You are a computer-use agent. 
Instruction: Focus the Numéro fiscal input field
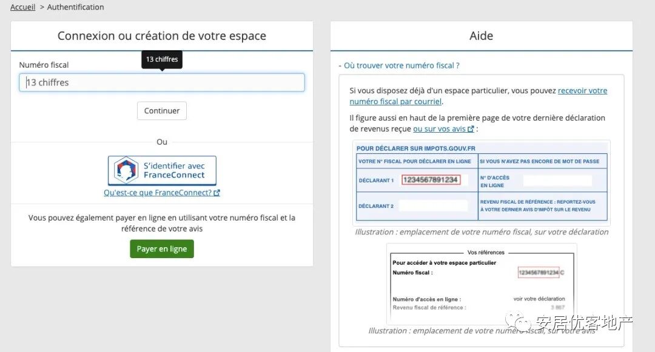pyautogui.click(x=162, y=82)
